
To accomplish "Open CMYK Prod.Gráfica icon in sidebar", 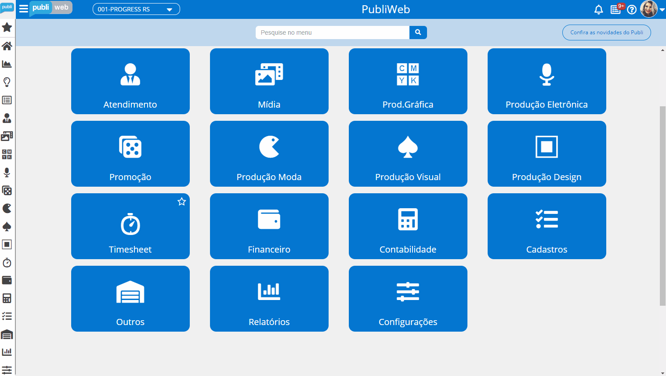I will (7, 154).
